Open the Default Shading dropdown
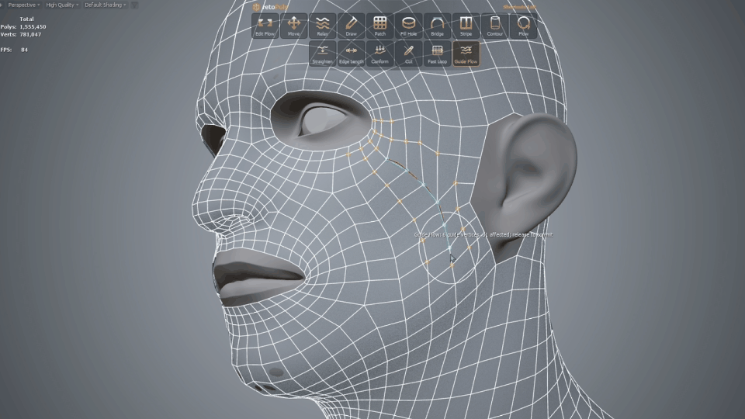745x419 pixels. [106, 5]
